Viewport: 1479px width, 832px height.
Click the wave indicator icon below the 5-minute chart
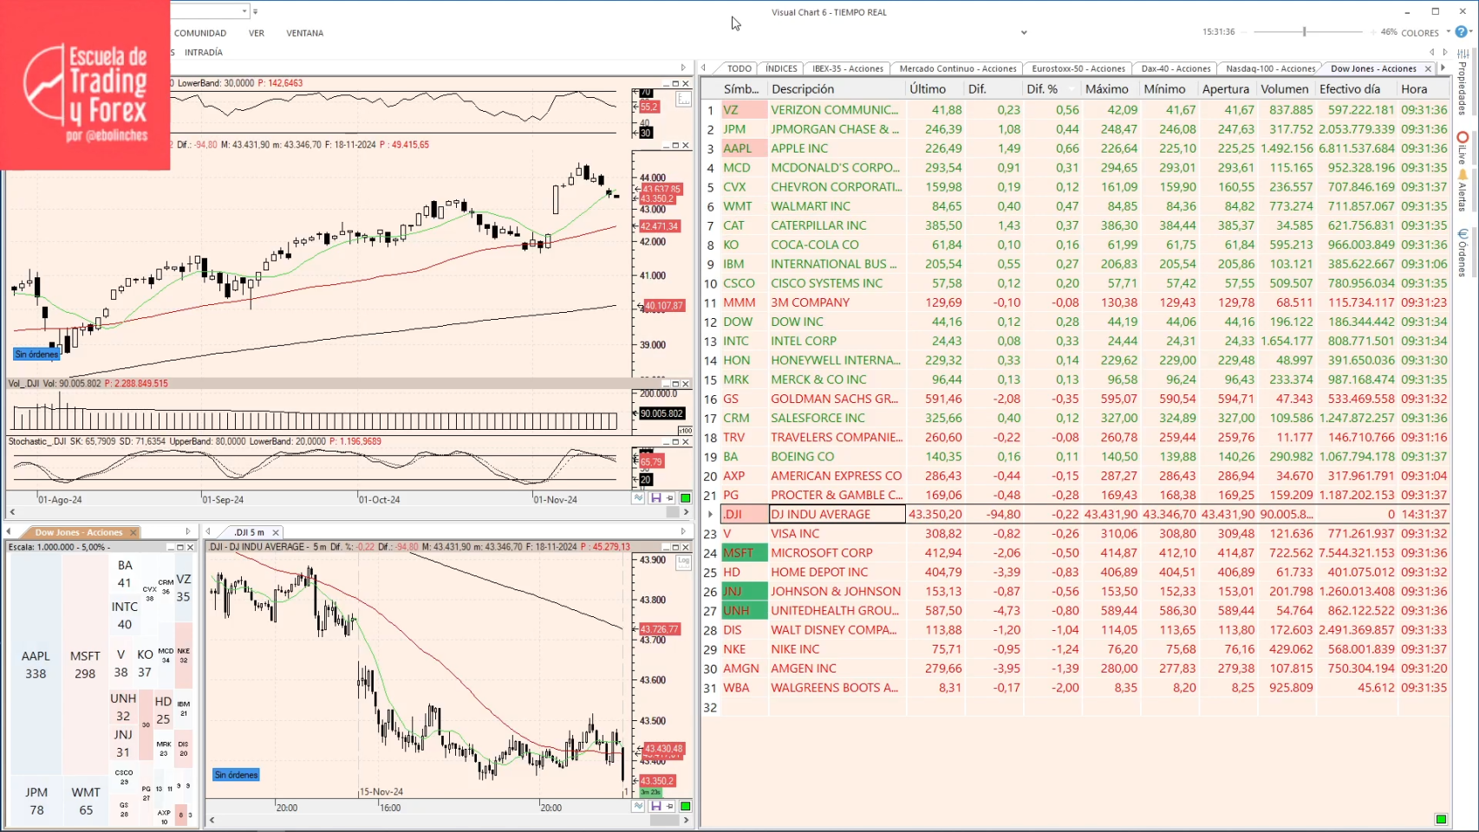pos(639,806)
